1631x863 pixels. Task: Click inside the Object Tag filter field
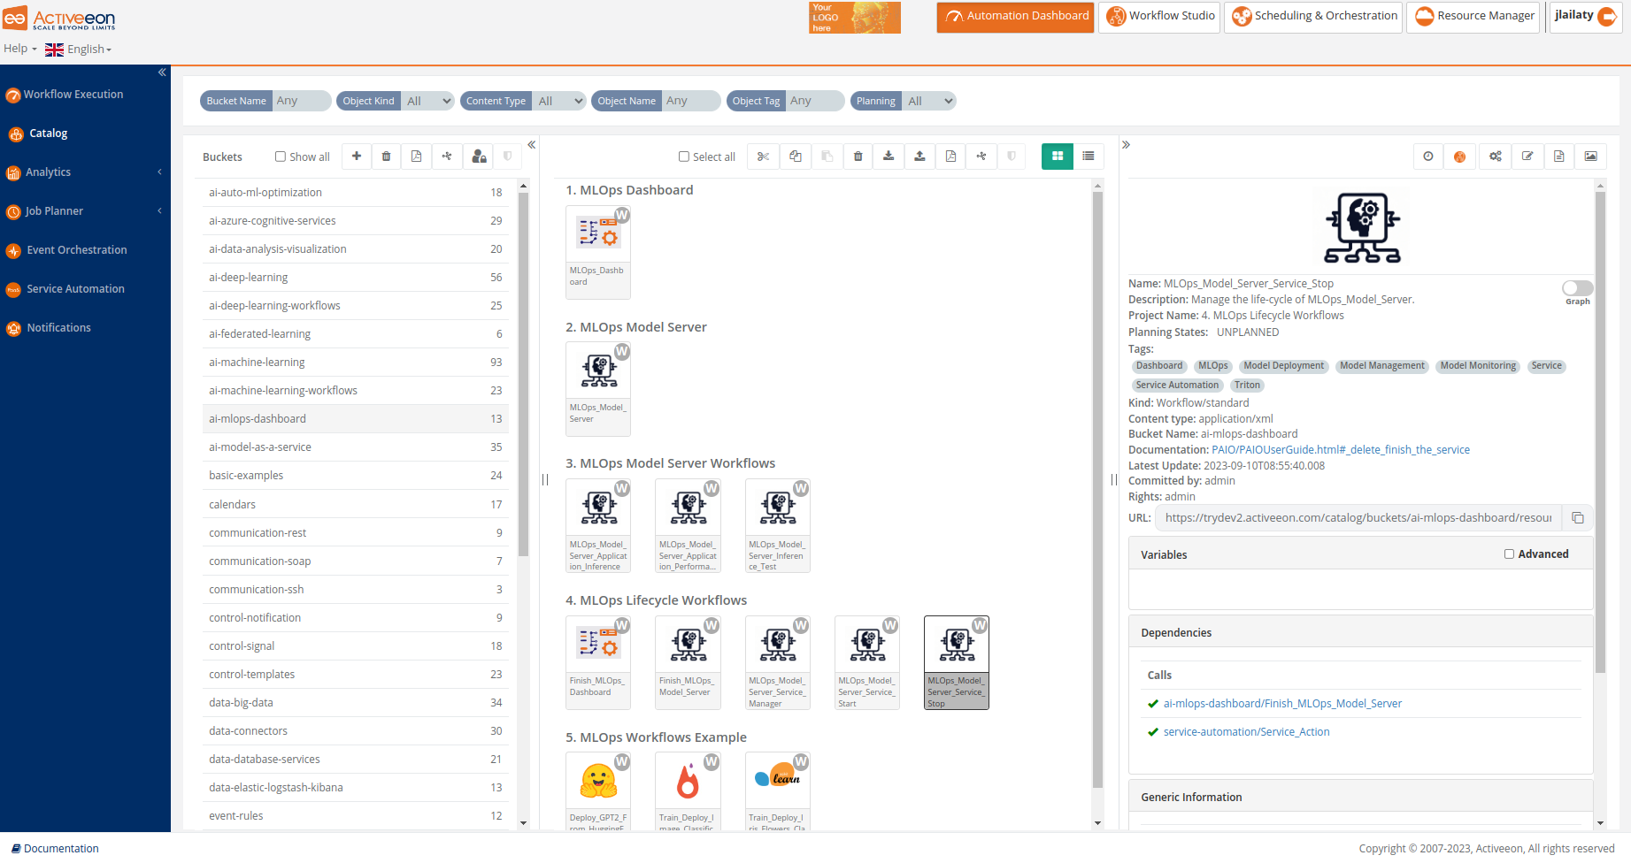tap(816, 101)
